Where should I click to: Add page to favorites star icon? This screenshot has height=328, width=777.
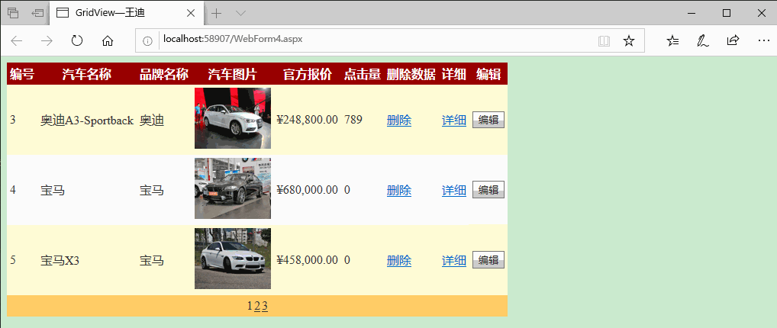[x=629, y=40]
